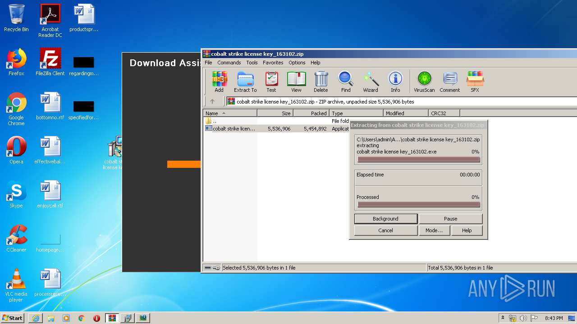Click the orange button in Download Assistant window
Image resolution: width=577 pixels, height=324 pixels.
coord(184,164)
